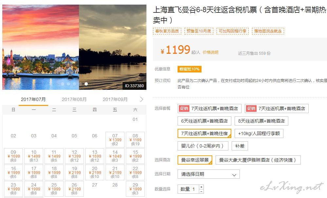Viewport: 327px width, 198px height.
Task: Select 7天往返机票+首晚住宿 package option
Action: click(204, 133)
